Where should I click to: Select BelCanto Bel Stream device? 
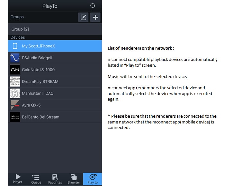pos(55,117)
